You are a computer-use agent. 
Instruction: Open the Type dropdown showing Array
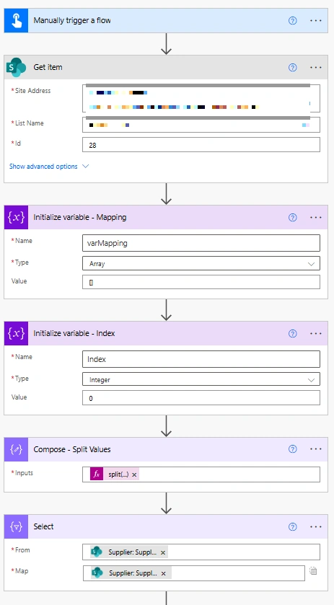point(201,263)
